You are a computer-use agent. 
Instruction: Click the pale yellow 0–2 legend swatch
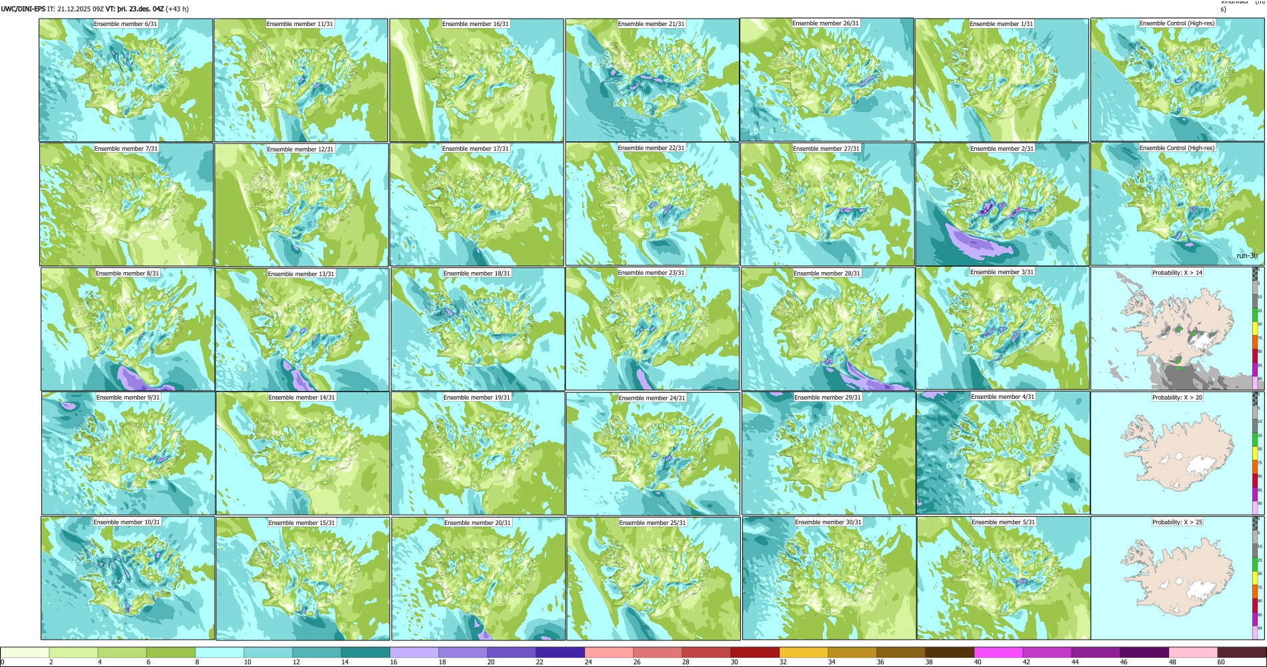[25, 652]
